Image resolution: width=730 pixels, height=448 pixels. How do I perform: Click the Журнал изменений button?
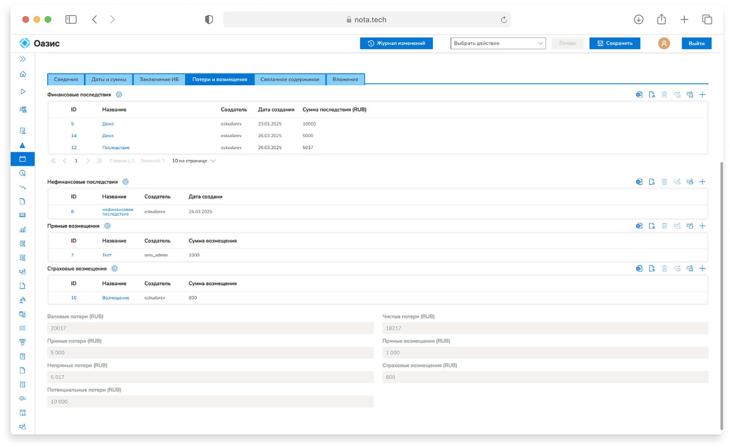coord(396,43)
